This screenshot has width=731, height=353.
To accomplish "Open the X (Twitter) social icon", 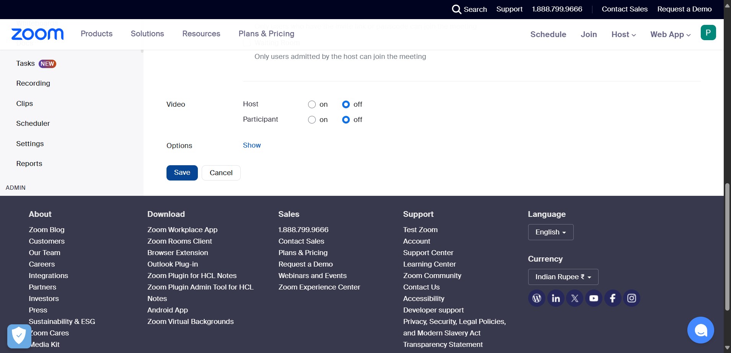I will [x=574, y=298].
